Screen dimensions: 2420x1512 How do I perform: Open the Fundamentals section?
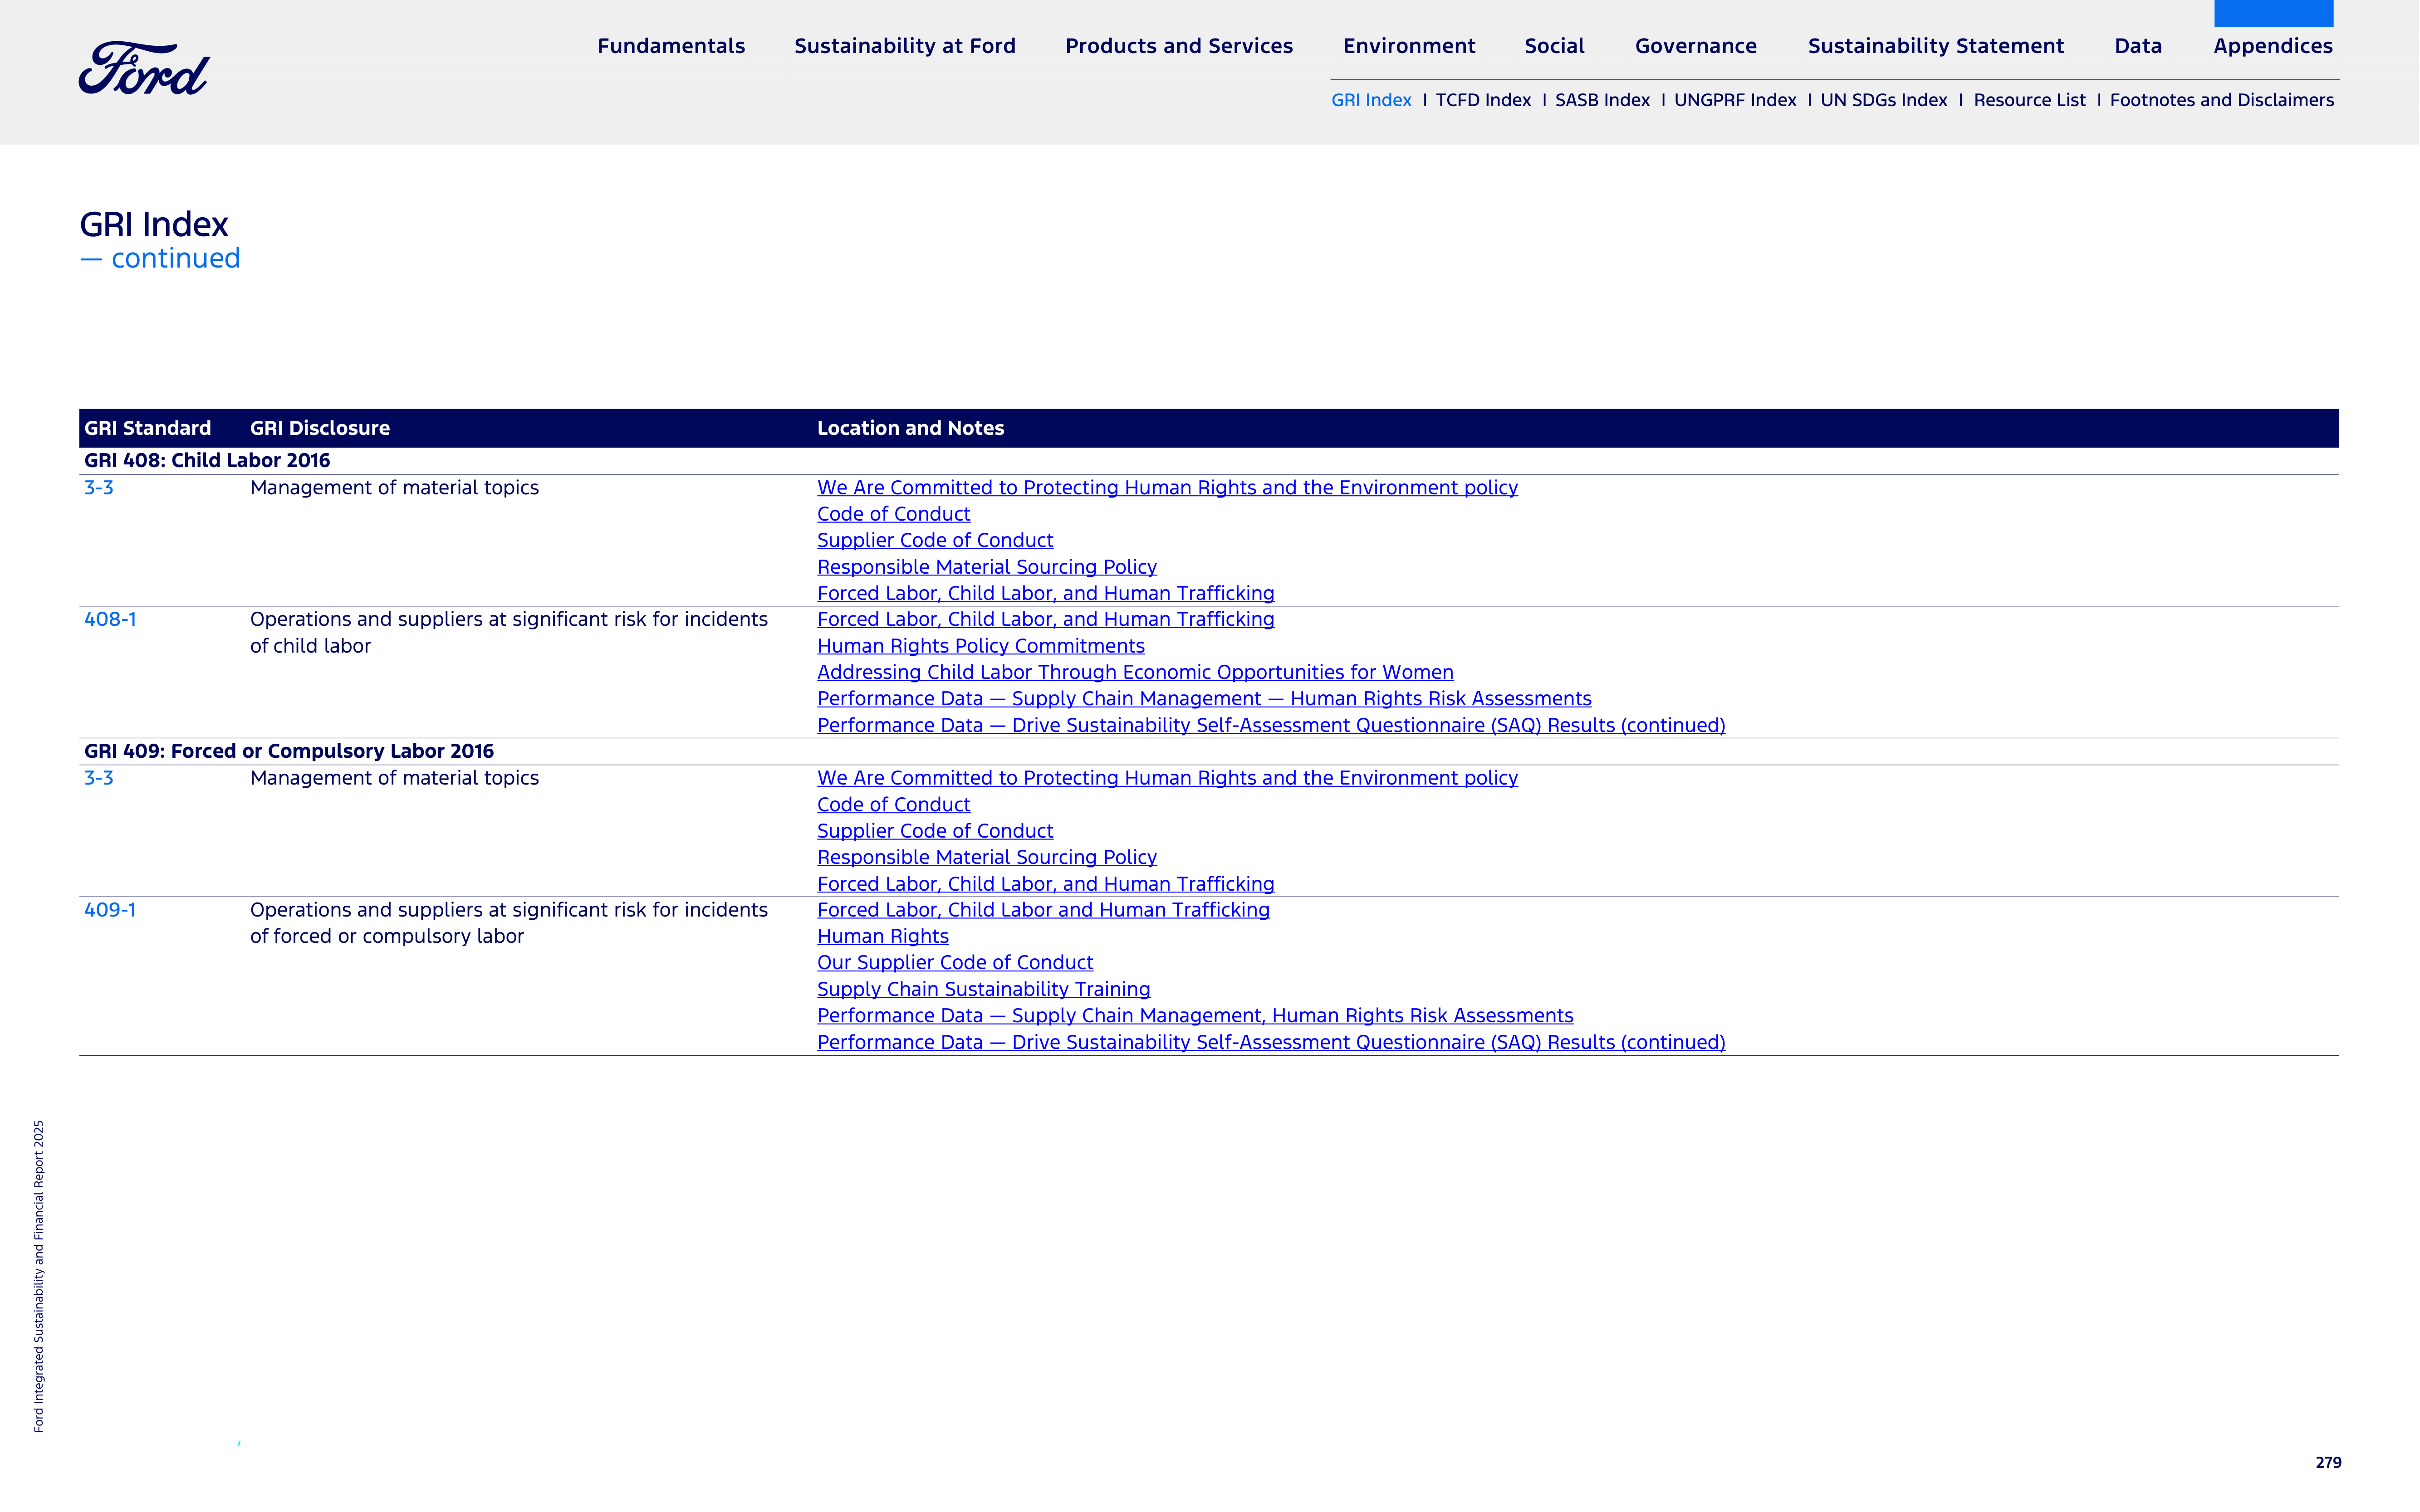(x=671, y=46)
